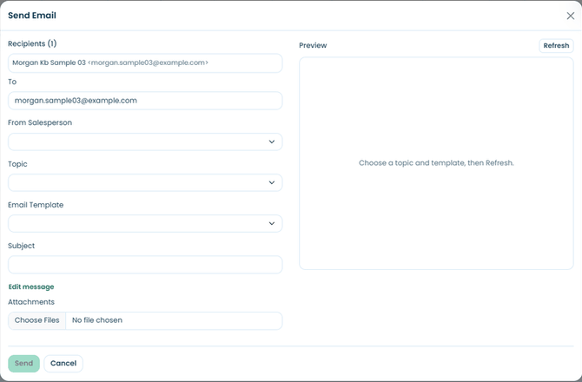Click the Attachments label
The image size is (582, 382).
click(x=31, y=302)
